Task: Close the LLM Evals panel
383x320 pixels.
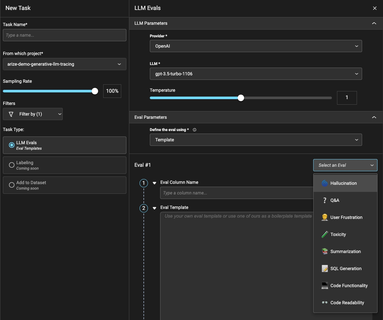Action: coord(375,8)
